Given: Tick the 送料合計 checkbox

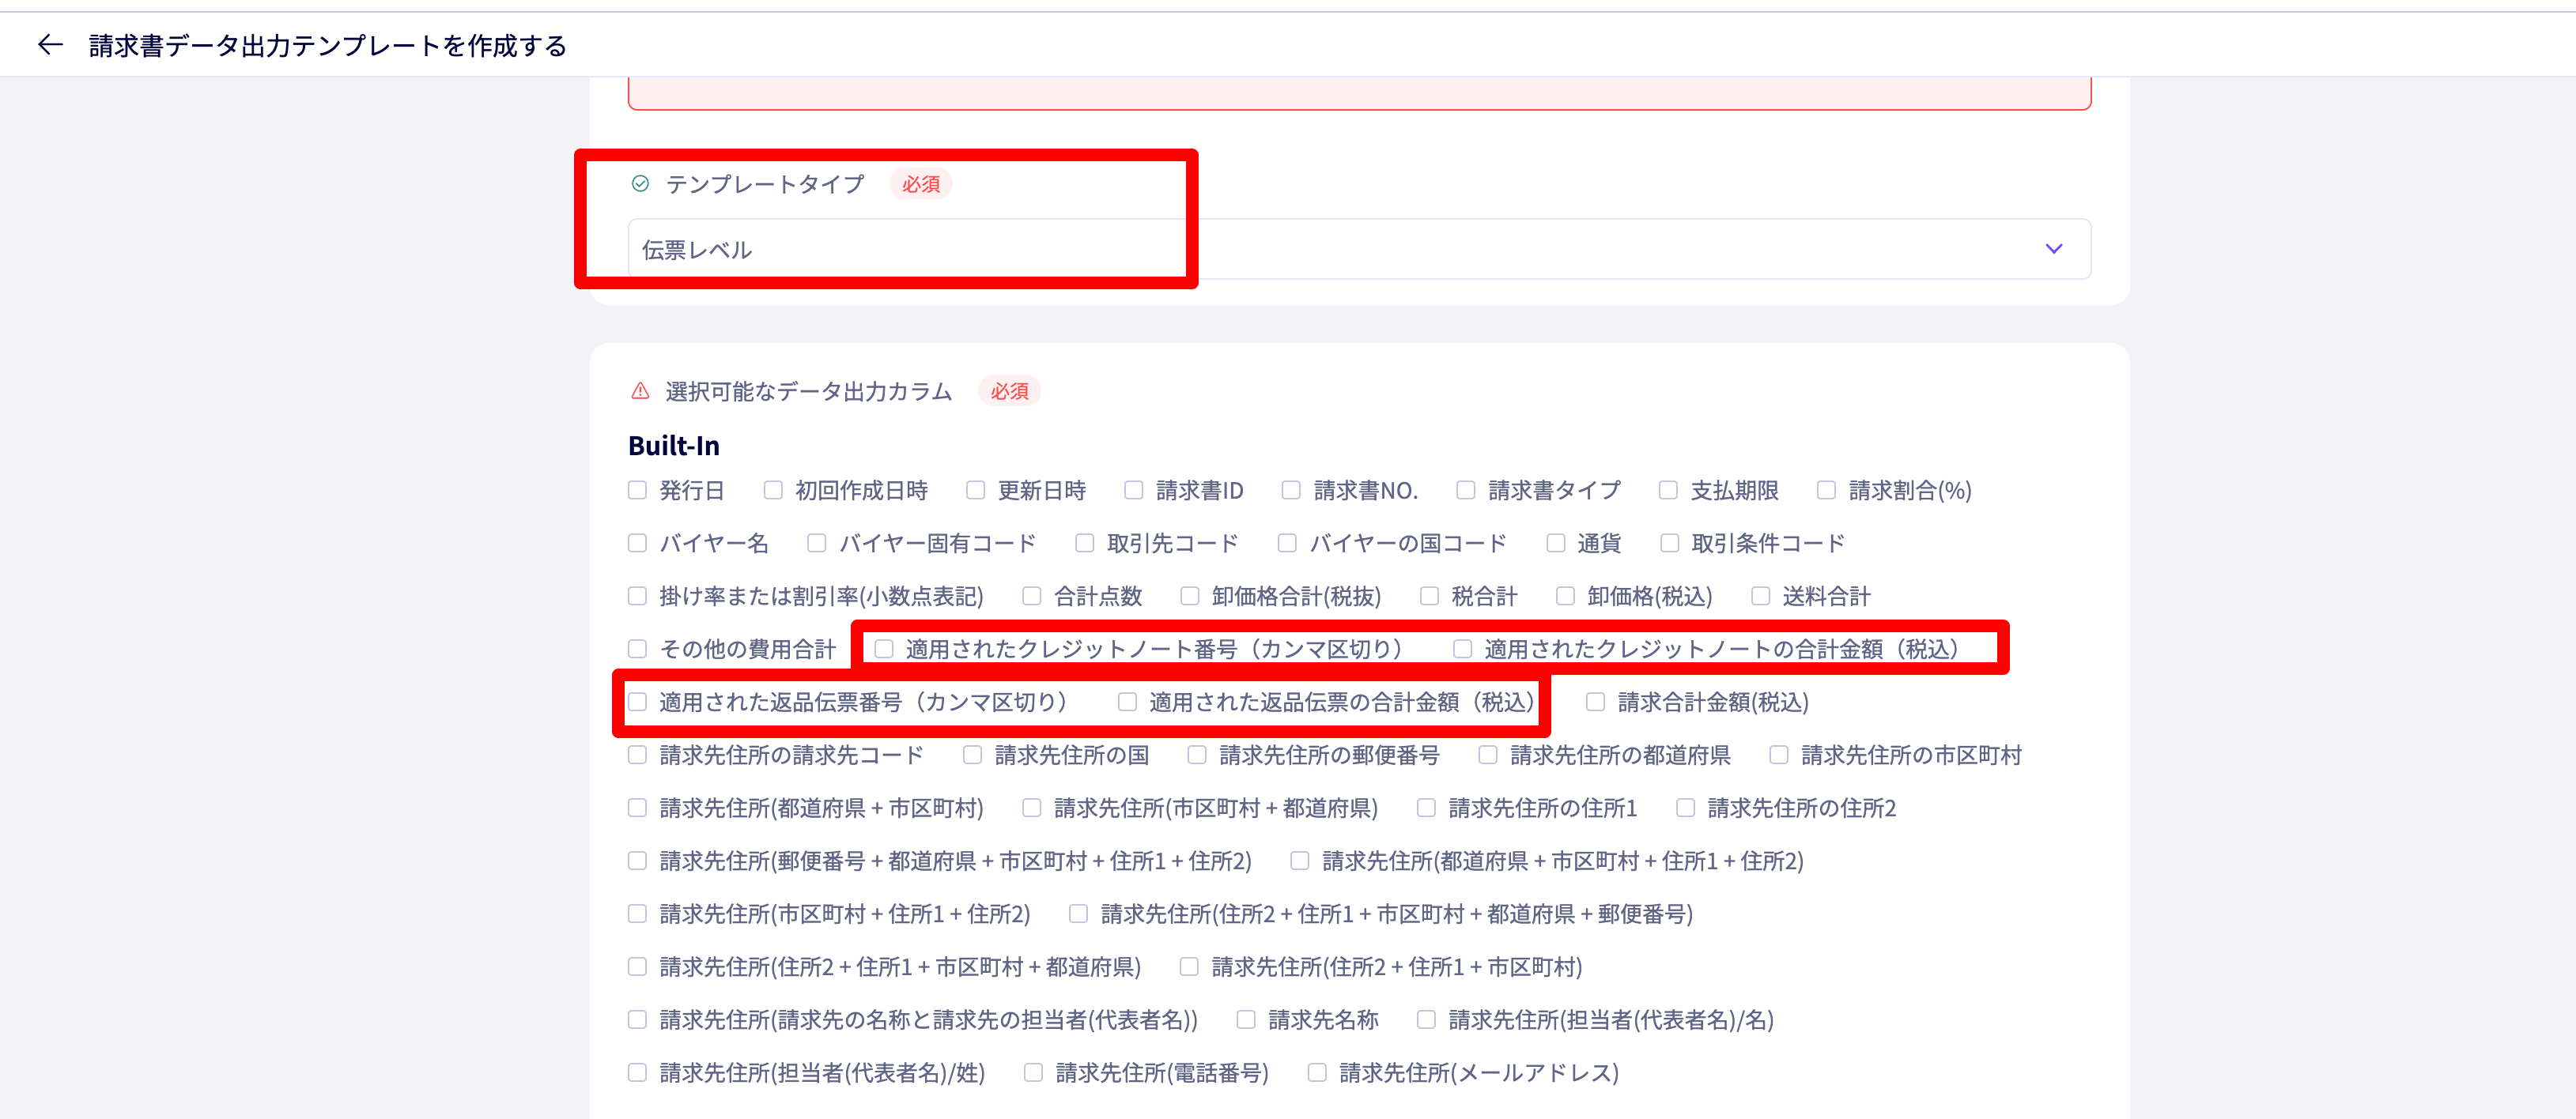Looking at the screenshot, I should tap(1761, 596).
